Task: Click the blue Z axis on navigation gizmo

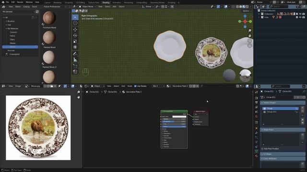Action: click(245, 16)
